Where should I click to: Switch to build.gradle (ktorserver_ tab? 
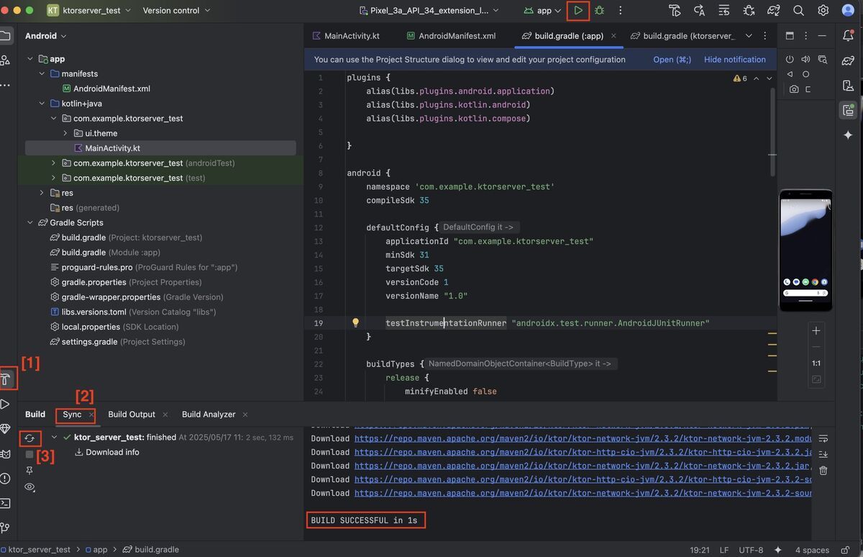[682, 36]
